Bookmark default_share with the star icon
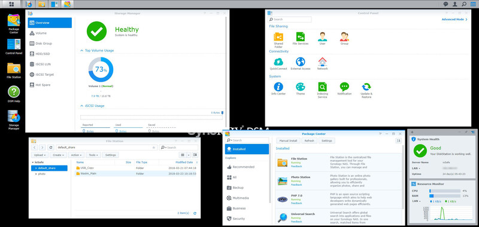 tap(154, 148)
